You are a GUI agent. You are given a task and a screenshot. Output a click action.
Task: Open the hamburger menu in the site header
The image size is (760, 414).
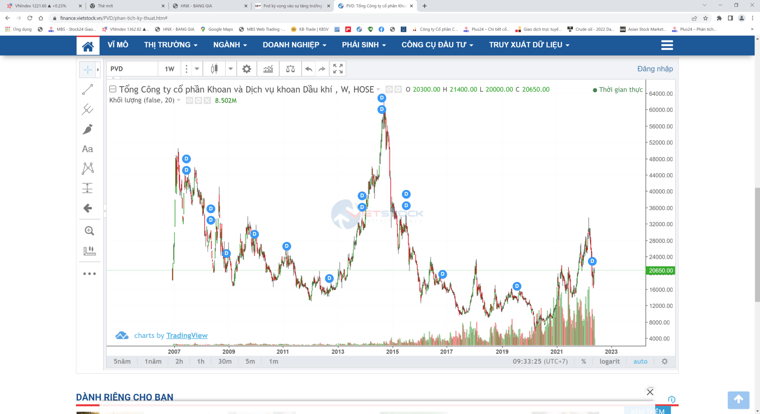(667, 45)
